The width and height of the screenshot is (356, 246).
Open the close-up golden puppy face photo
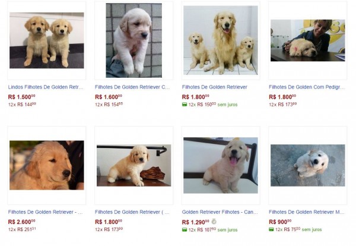click(46, 165)
